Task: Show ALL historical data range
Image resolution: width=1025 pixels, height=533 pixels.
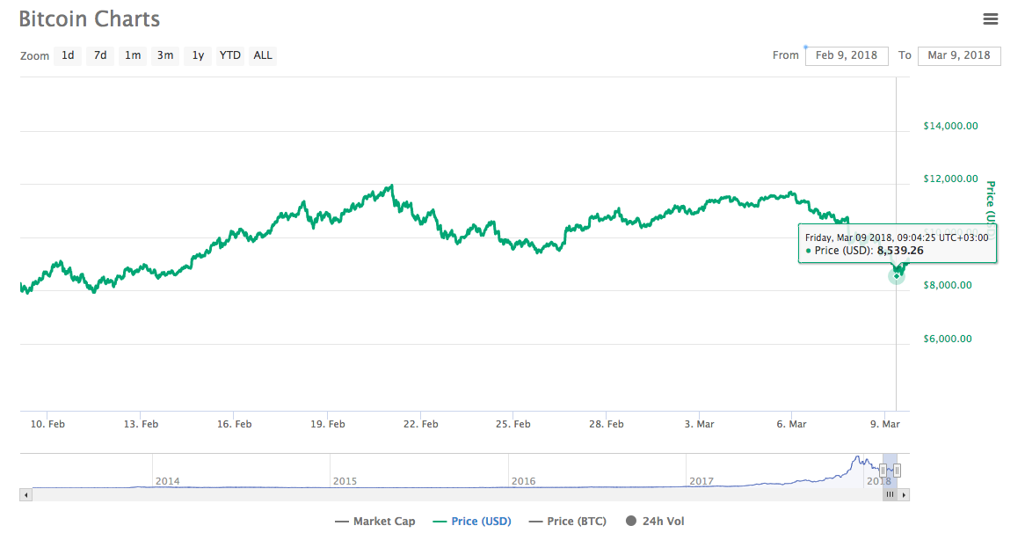Action: point(263,55)
